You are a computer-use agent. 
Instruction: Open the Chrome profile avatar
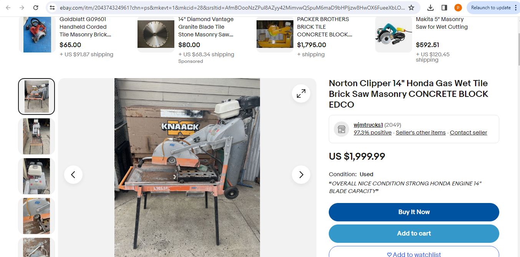click(x=458, y=8)
